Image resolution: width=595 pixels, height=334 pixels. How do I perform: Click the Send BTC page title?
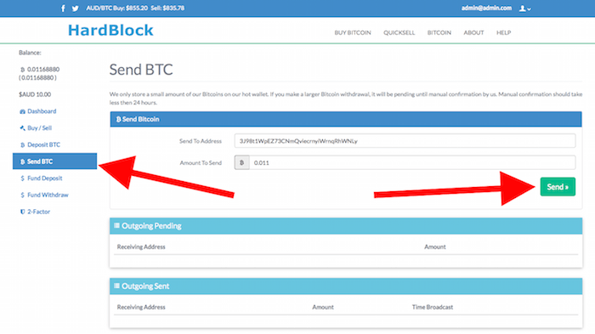click(141, 70)
